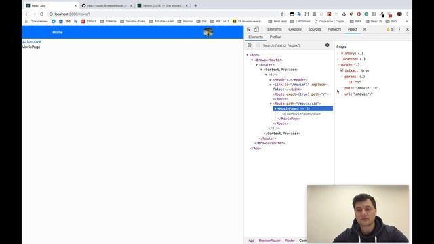Collapse the match prop
The width and height of the screenshot is (434, 244).
coord(338,65)
